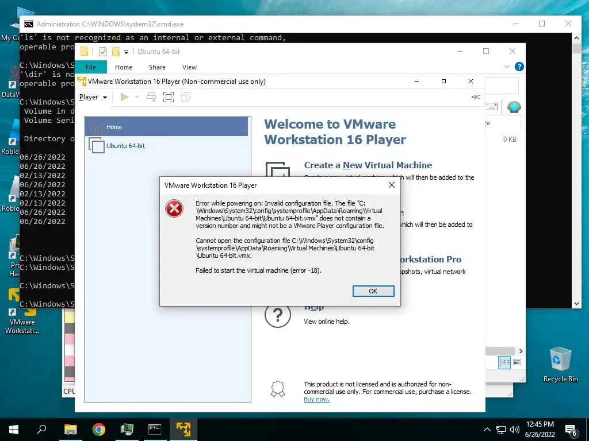Click Create a New Virtual Machine link
589x441 pixels.
pos(368,165)
